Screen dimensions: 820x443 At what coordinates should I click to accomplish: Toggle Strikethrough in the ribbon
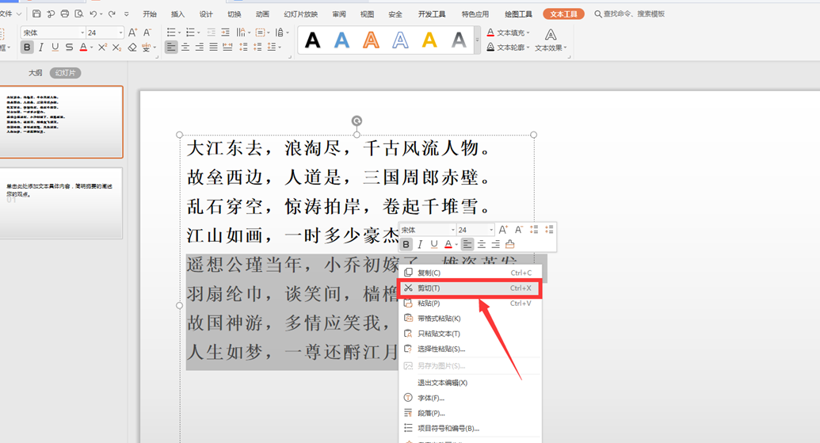tap(69, 48)
